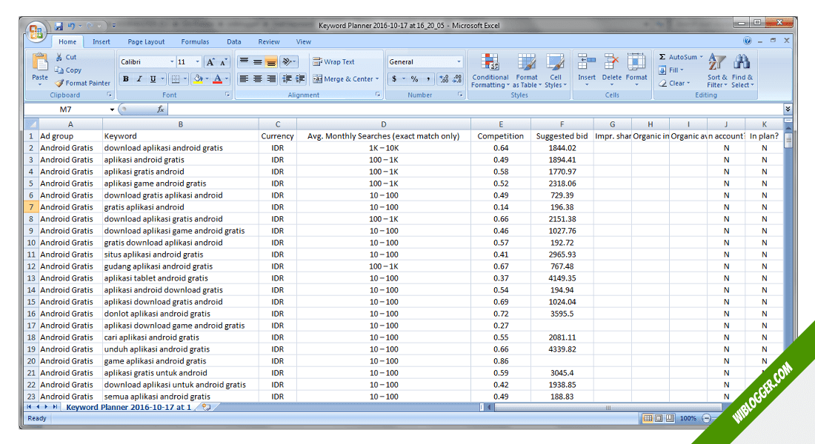The height and width of the screenshot is (444, 815).
Task: Expand the formula bar
Action: coord(788,109)
